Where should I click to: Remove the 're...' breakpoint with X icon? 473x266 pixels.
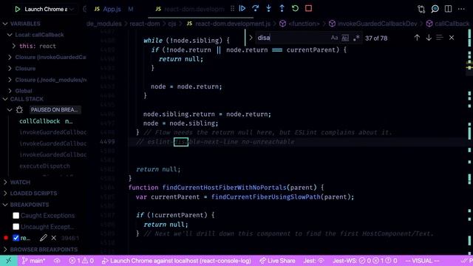click(54, 238)
